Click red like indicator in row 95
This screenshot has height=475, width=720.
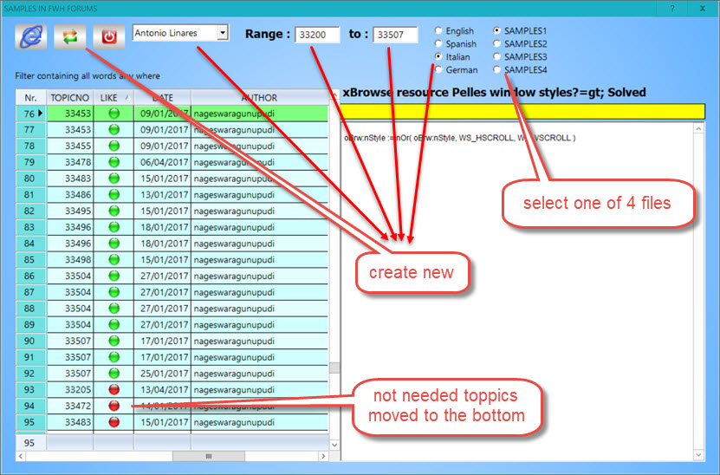tap(114, 422)
